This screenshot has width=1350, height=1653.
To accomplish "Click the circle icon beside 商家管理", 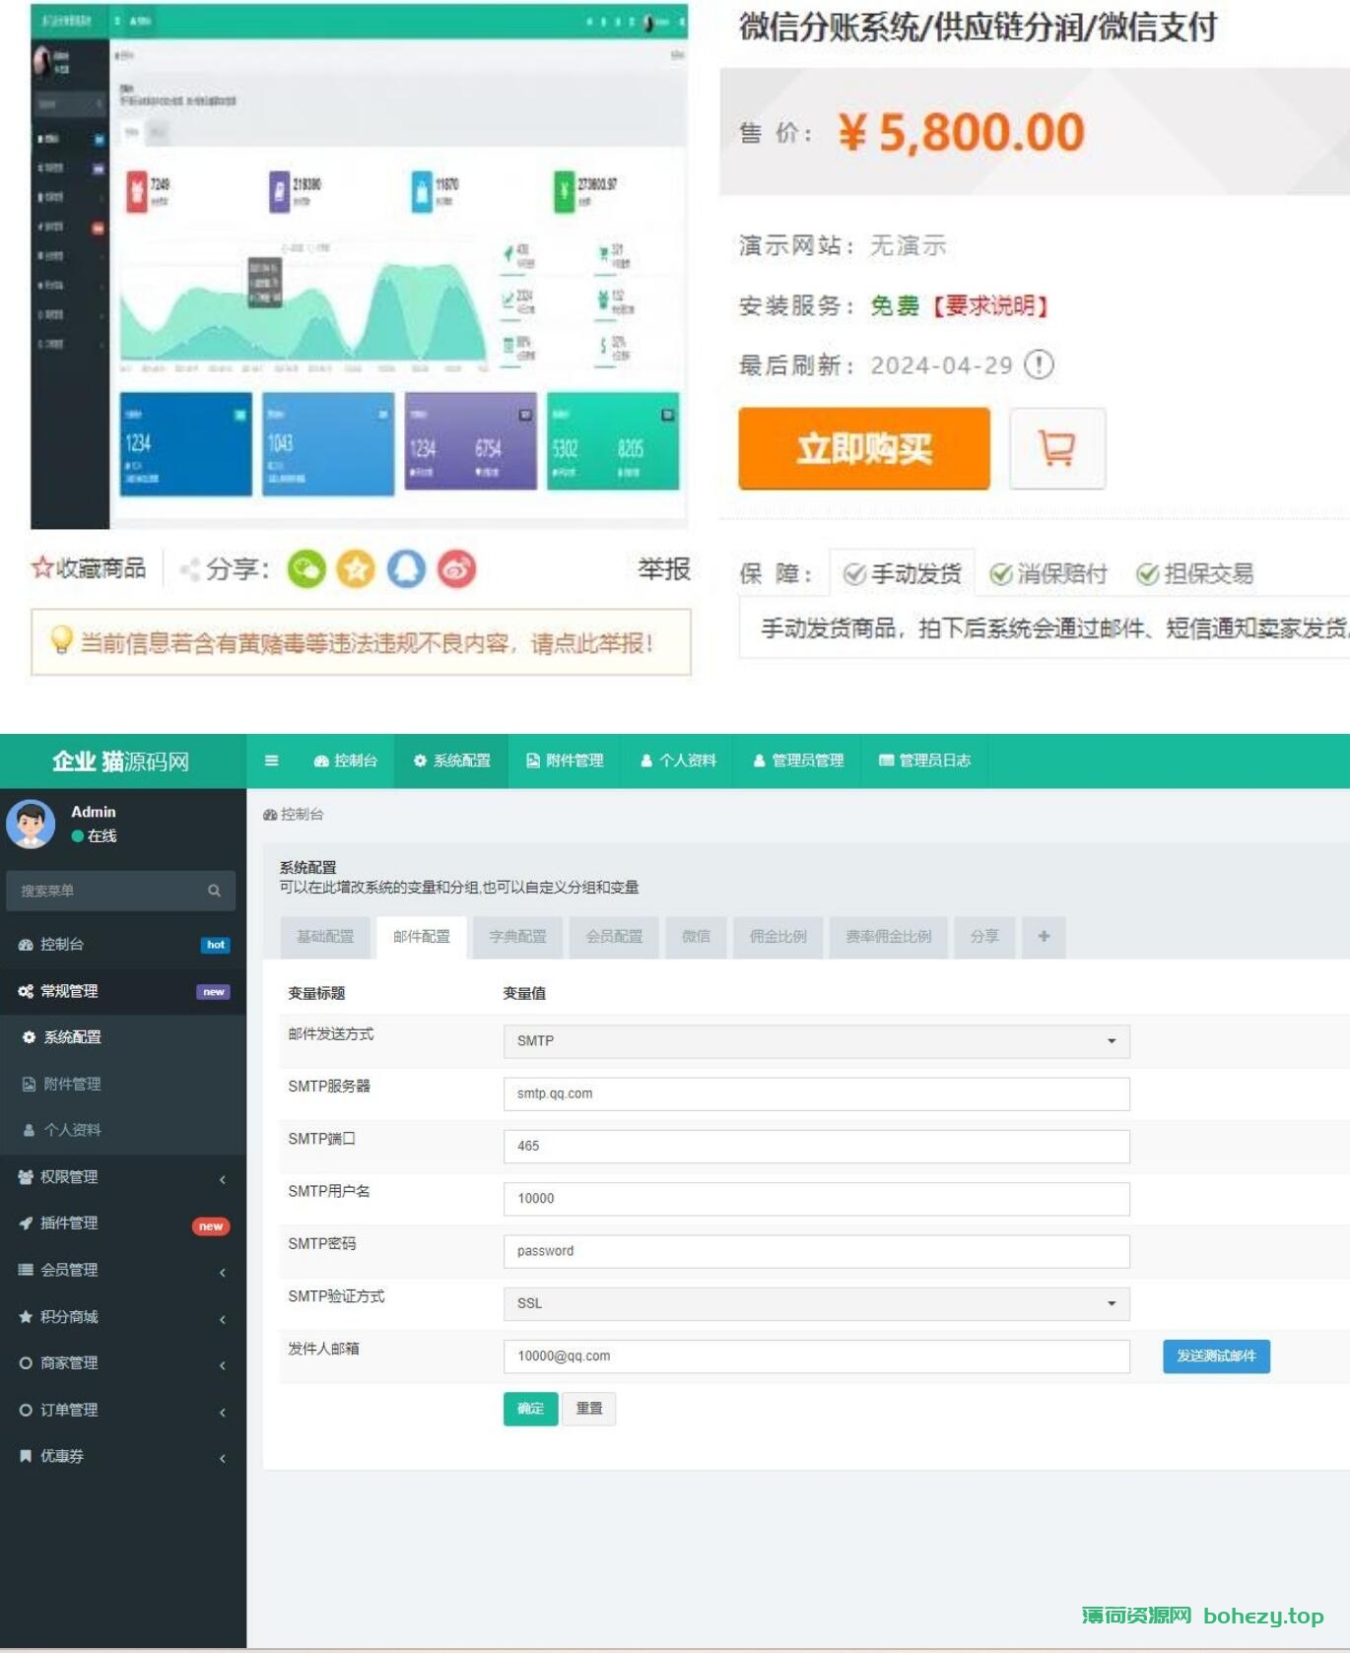I will click(26, 1362).
